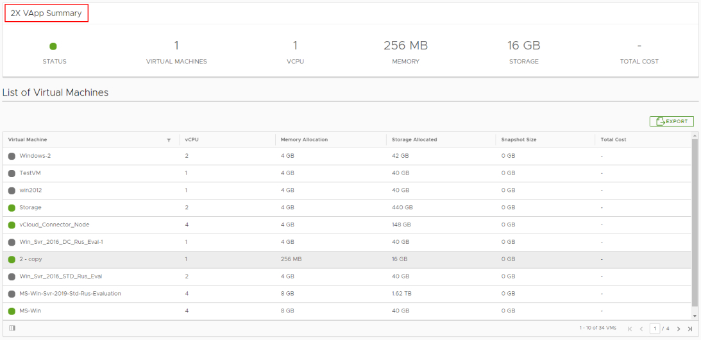This screenshot has height=340, width=701.
Task: Click the page number input field
Action: point(654,329)
